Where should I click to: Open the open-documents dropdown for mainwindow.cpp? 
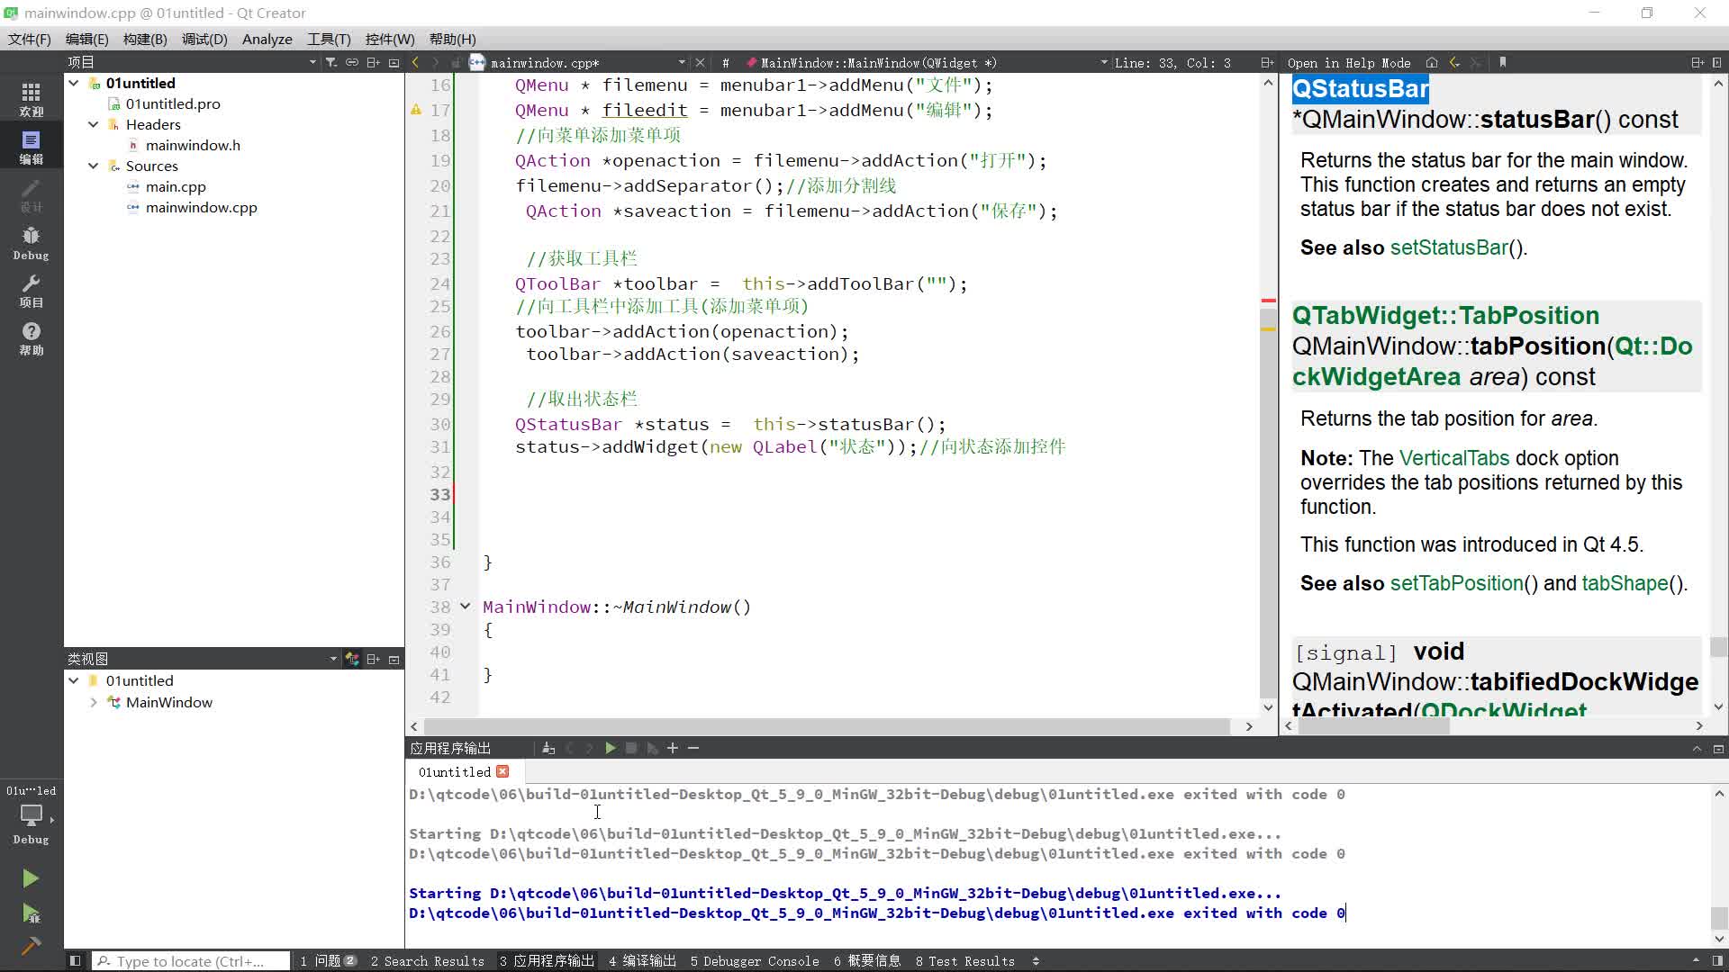click(x=682, y=62)
